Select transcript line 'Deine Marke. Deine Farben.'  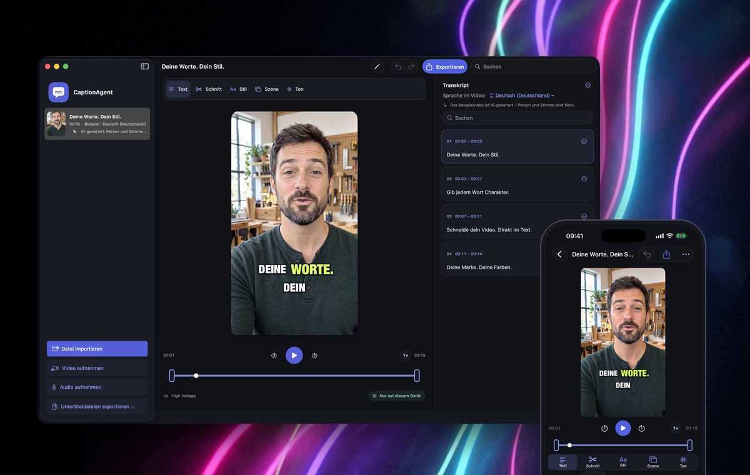pos(479,267)
